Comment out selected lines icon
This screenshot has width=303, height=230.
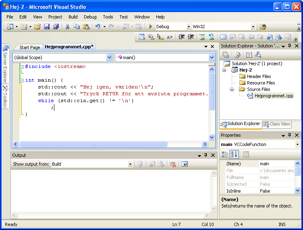202,37
